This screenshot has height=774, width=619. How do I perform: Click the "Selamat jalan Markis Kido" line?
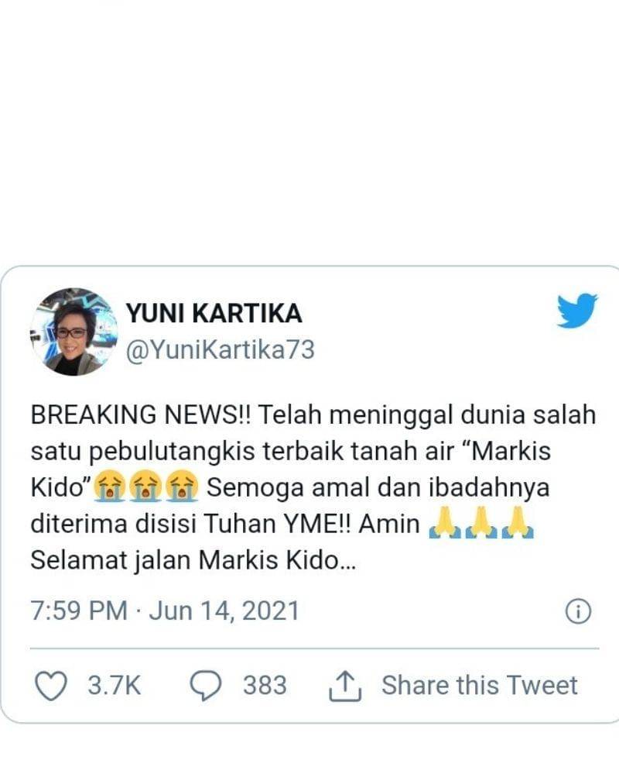click(193, 560)
